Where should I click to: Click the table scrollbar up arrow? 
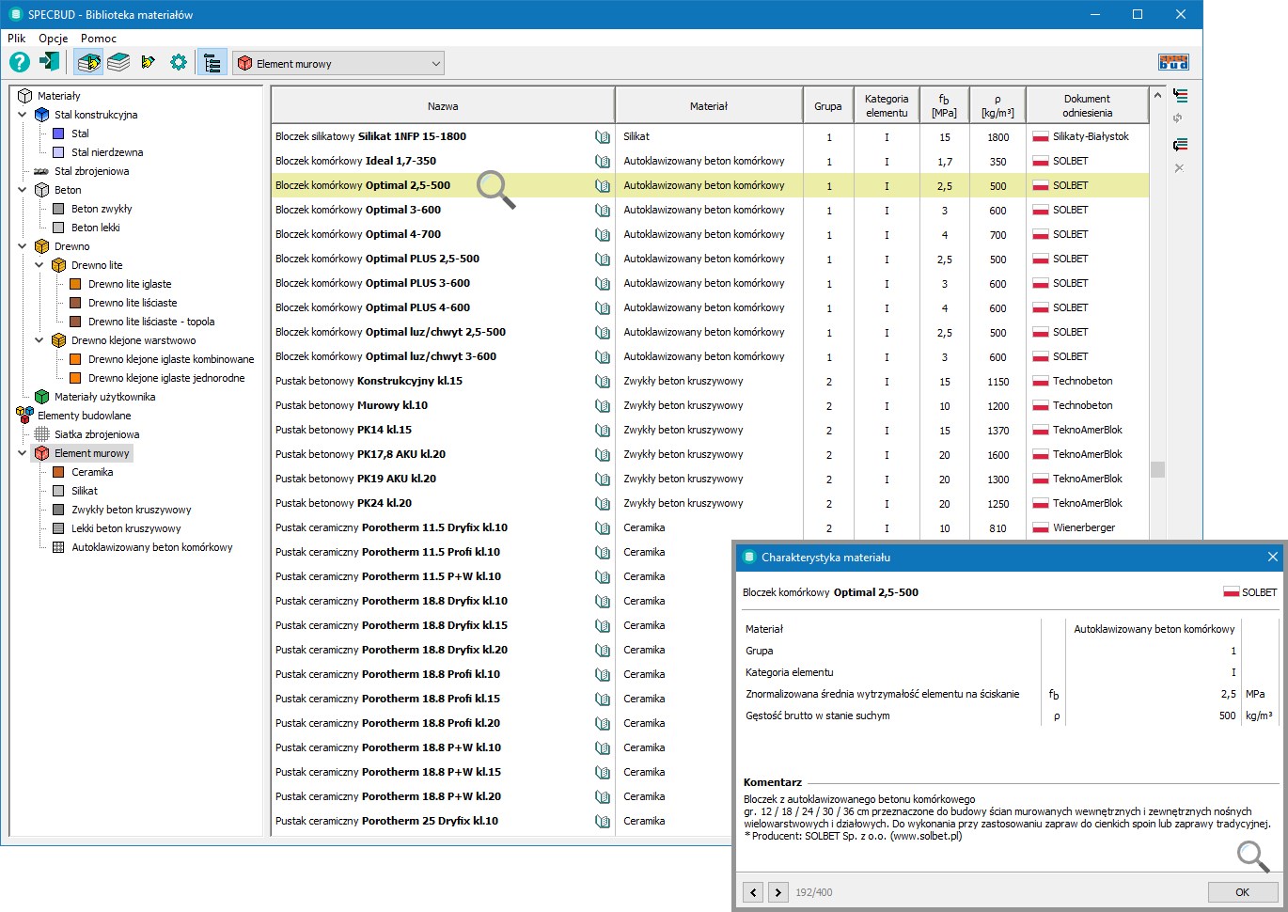click(1157, 95)
